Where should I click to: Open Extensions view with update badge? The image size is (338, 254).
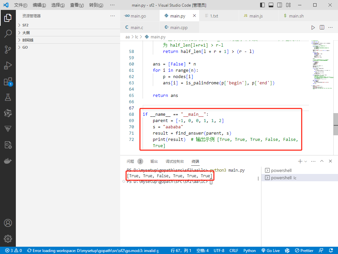(x=8, y=82)
